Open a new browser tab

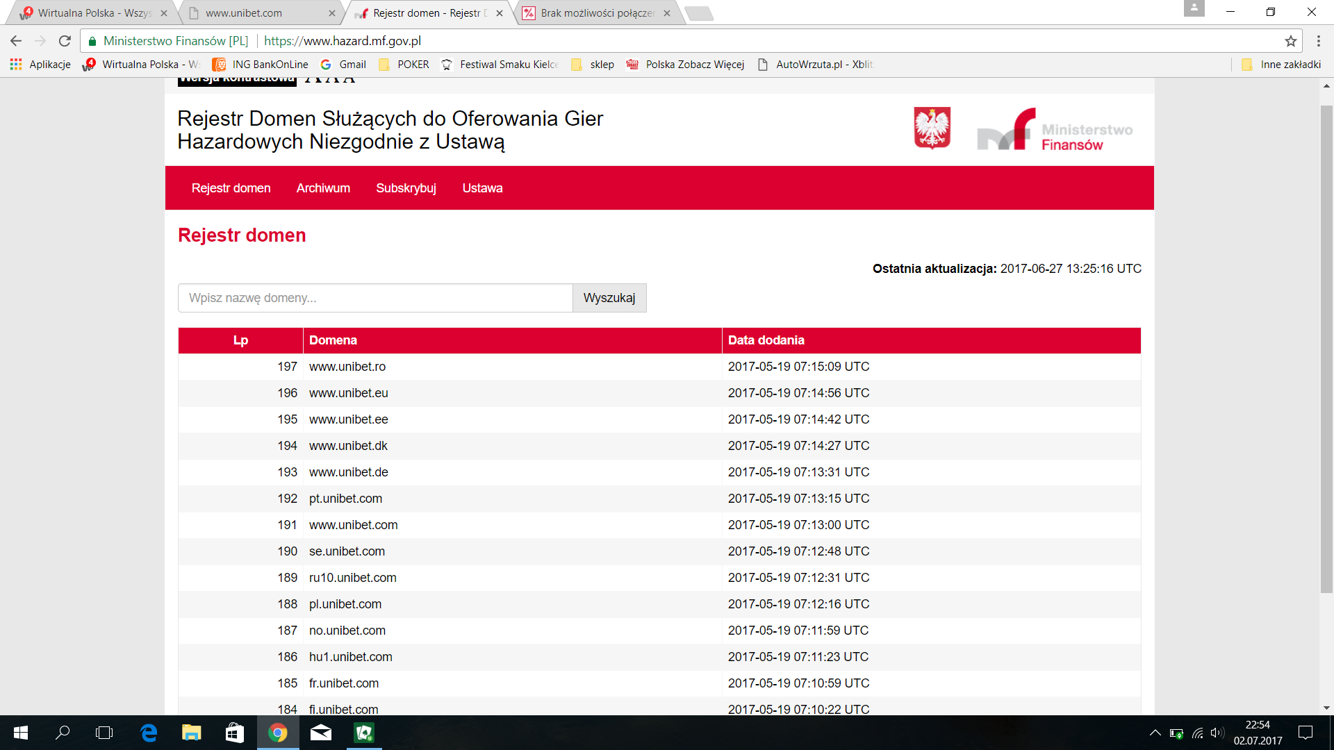[x=698, y=13]
